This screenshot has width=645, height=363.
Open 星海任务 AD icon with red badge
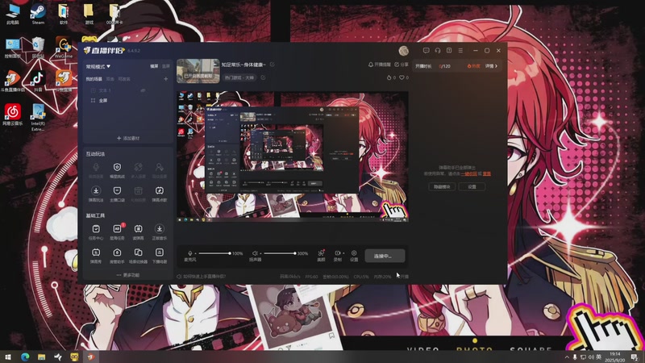click(x=117, y=229)
